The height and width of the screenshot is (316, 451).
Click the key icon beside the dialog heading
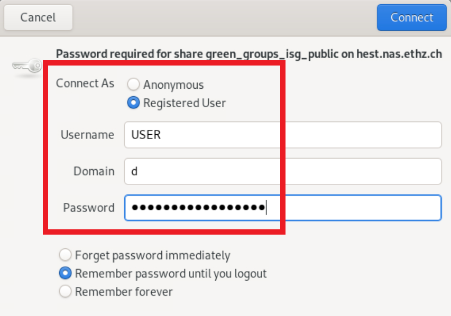(27, 66)
